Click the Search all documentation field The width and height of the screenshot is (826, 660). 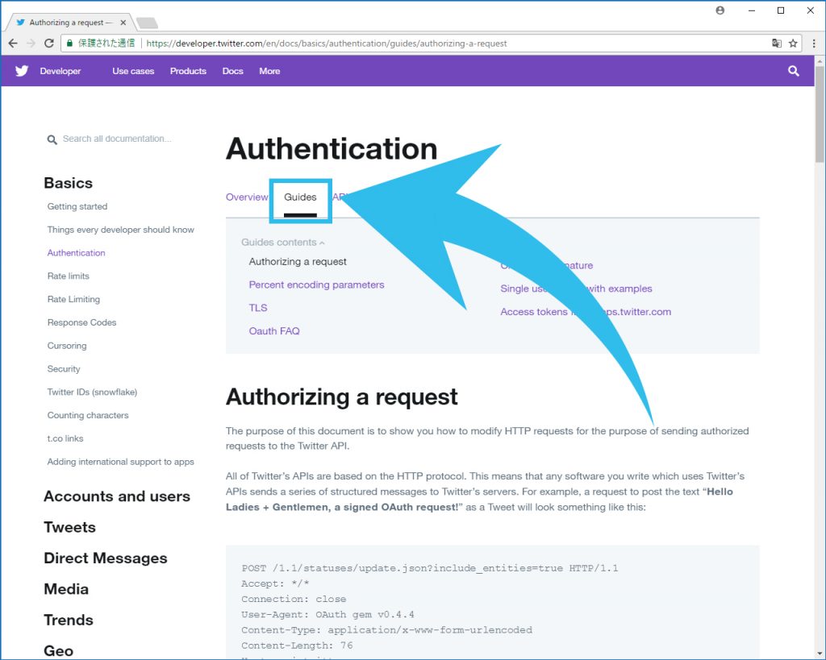pyautogui.click(x=117, y=139)
